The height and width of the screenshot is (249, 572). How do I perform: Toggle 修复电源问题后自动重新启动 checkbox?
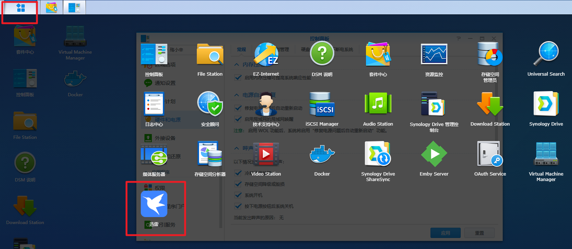(238, 108)
